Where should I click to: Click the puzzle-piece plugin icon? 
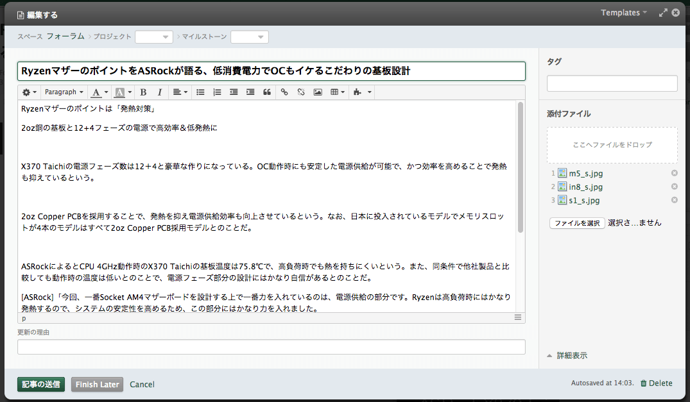(358, 92)
